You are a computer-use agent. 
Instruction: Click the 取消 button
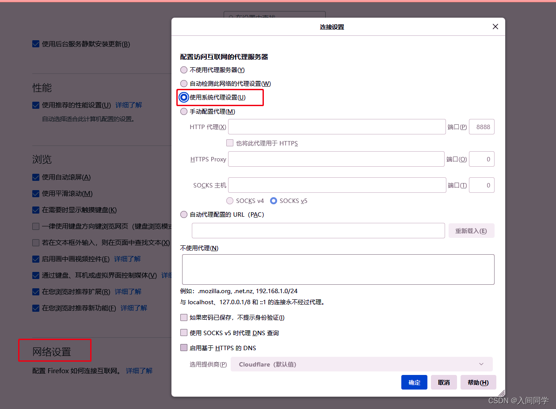pos(444,382)
